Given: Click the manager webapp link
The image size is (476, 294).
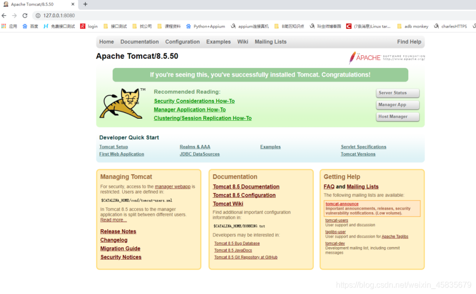Looking at the screenshot, I should click(173, 186).
